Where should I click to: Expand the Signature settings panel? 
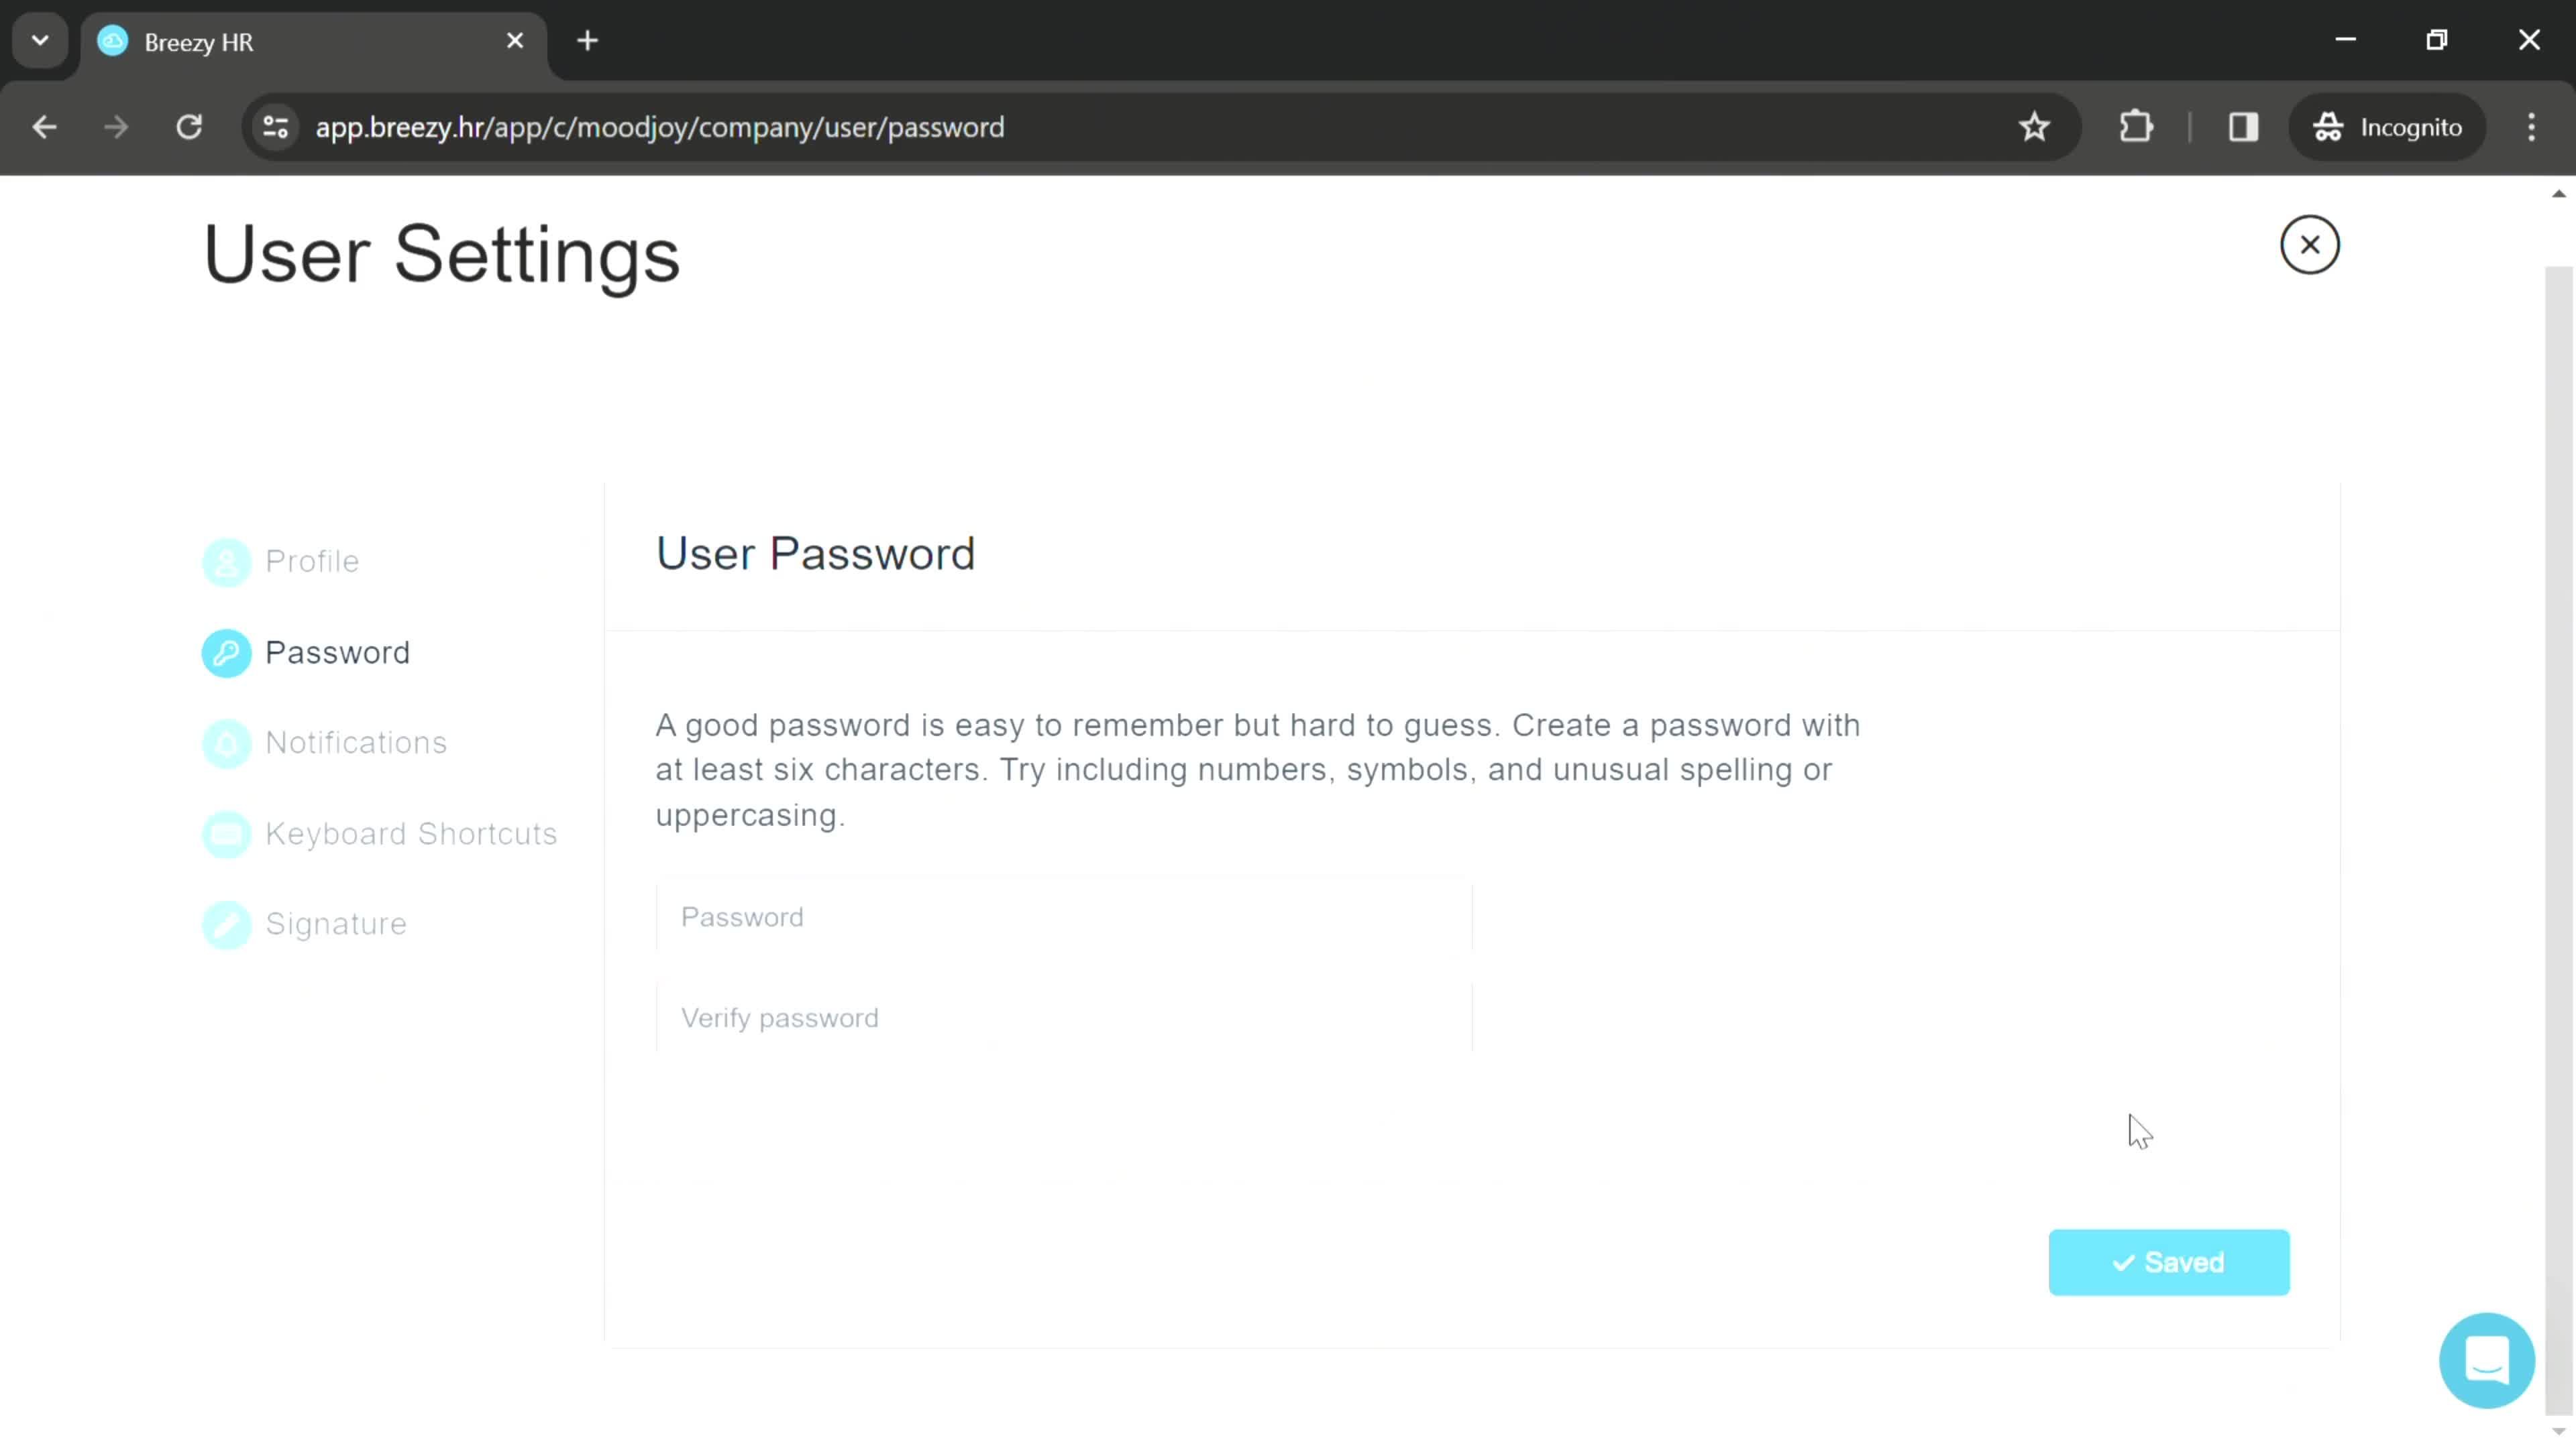[x=336, y=923]
